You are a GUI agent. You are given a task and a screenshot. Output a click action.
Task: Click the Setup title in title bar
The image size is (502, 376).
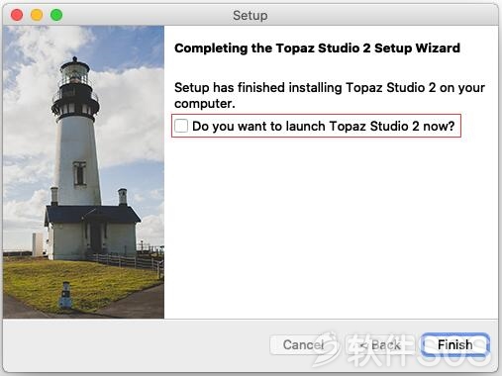[x=251, y=15]
